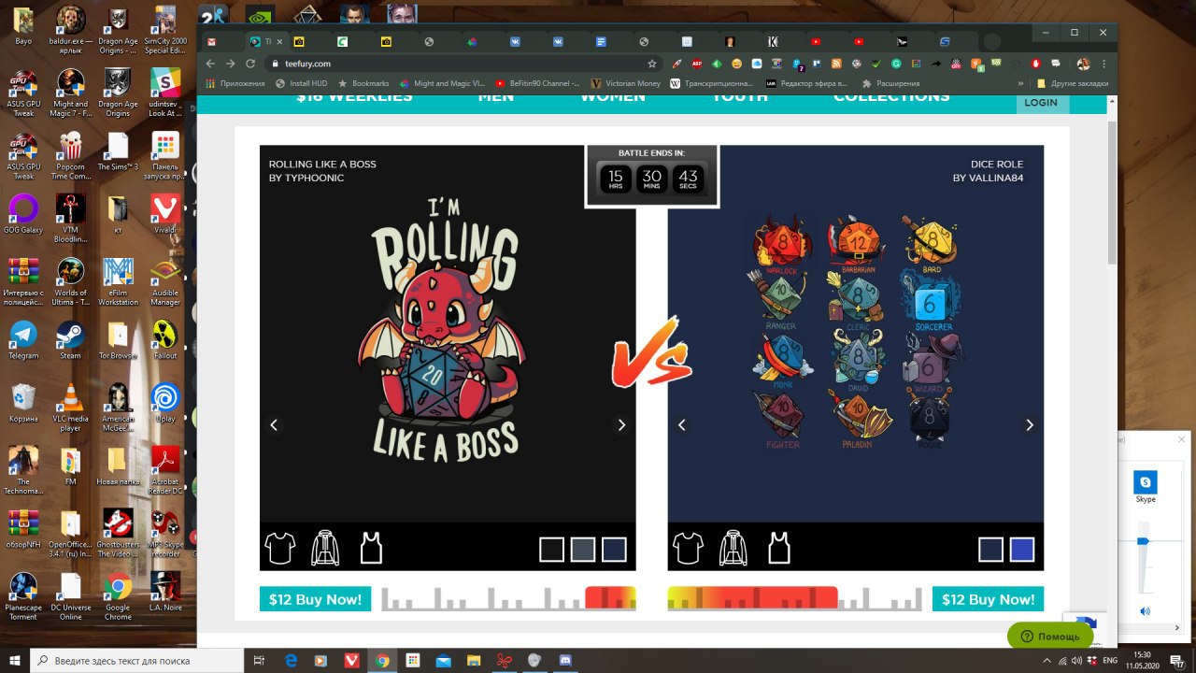Click the LOGIN button
This screenshot has width=1196, height=673.
click(x=1041, y=103)
